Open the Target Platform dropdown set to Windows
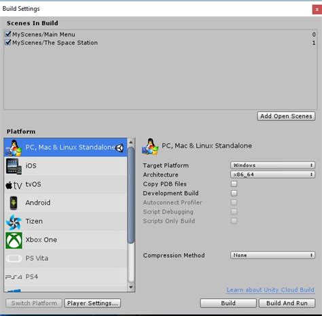322x316 pixels. pyautogui.click(x=272, y=165)
